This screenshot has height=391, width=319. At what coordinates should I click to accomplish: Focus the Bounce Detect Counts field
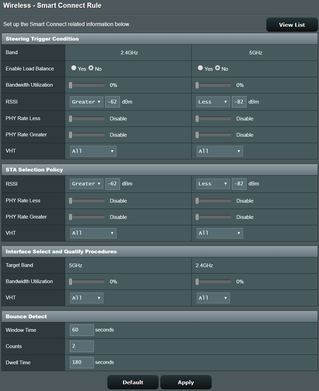coord(82,346)
